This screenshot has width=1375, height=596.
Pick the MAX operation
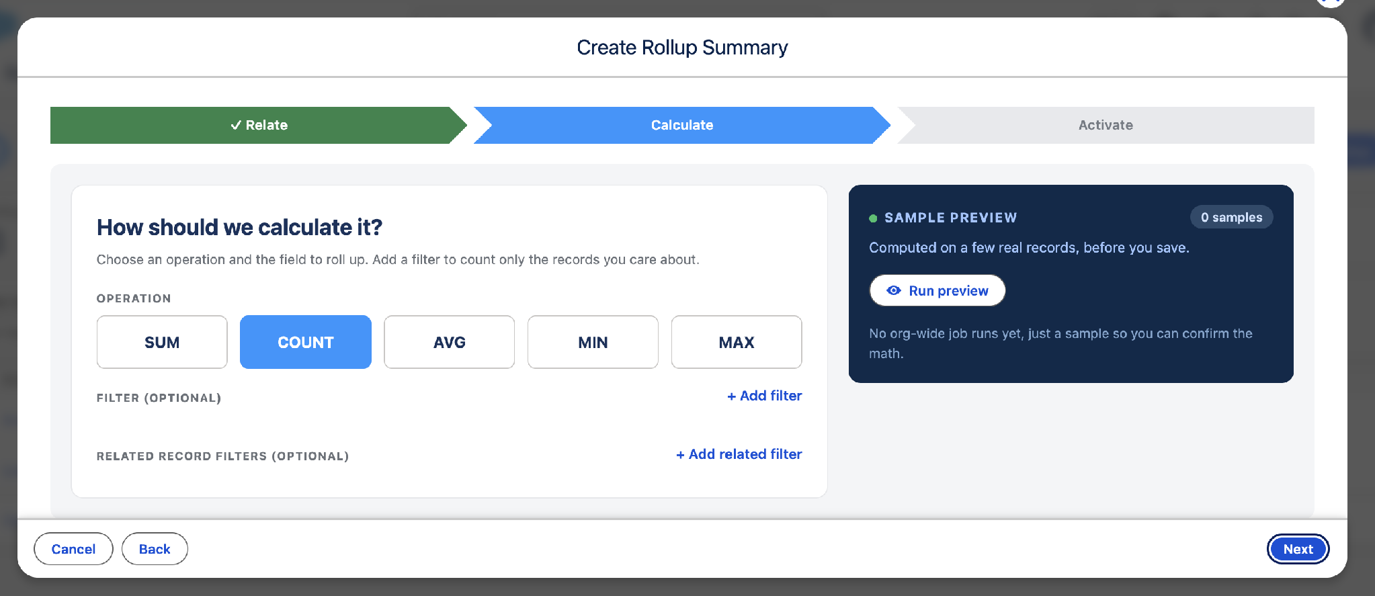pyautogui.click(x=737, y=342)
